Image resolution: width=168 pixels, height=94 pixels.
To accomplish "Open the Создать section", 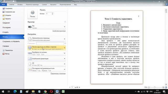I will (6, 32).
